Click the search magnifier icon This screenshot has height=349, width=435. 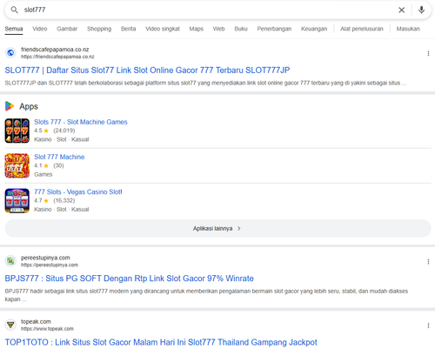point(14,10)
